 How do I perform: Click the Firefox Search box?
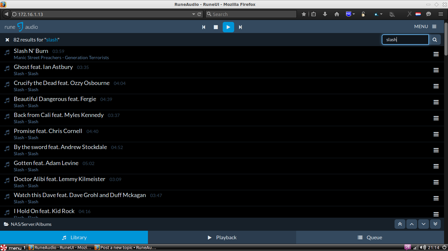pos(251,14)
